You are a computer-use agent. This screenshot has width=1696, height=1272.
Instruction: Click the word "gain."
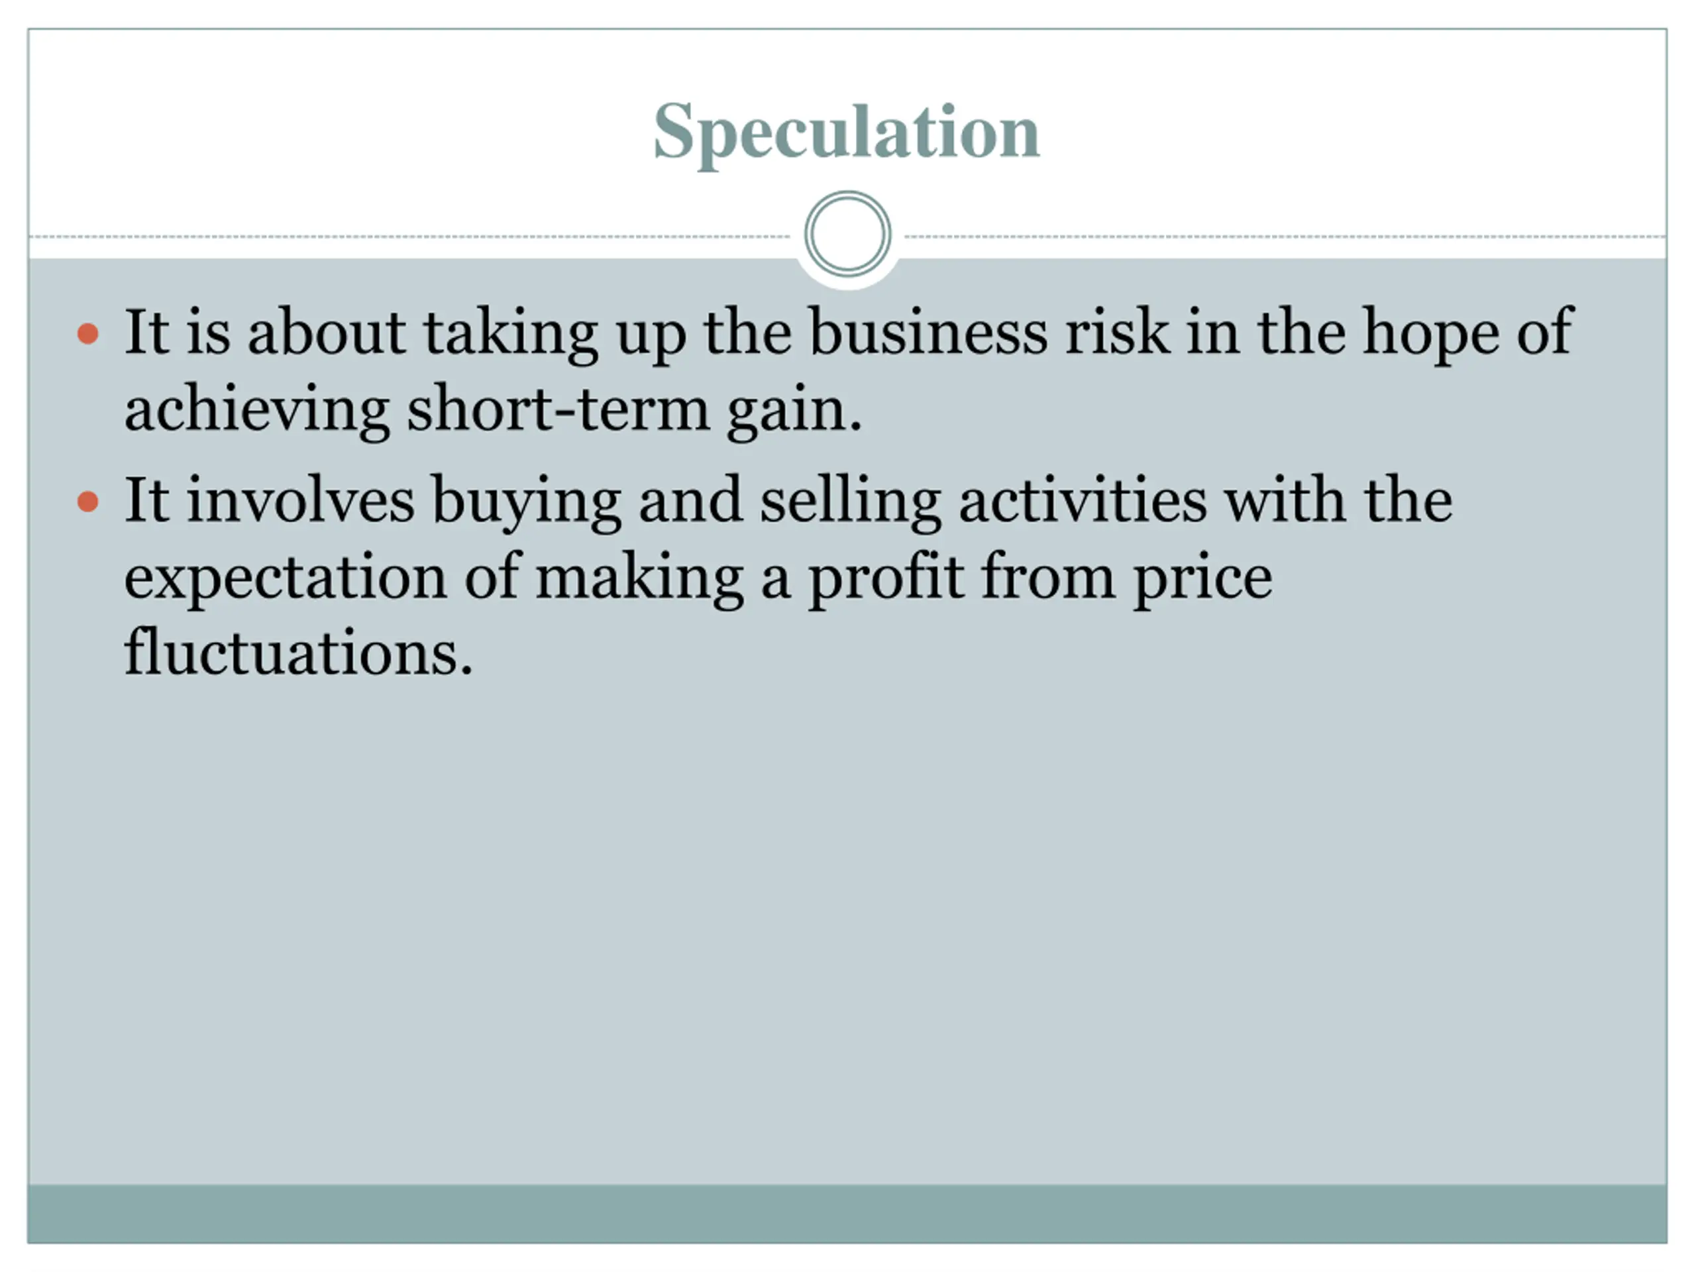point(795,411)
